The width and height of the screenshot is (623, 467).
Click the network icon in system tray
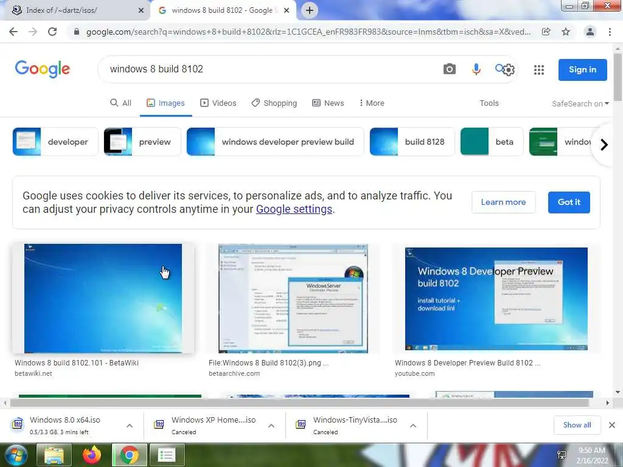click(x=562, y=455)
